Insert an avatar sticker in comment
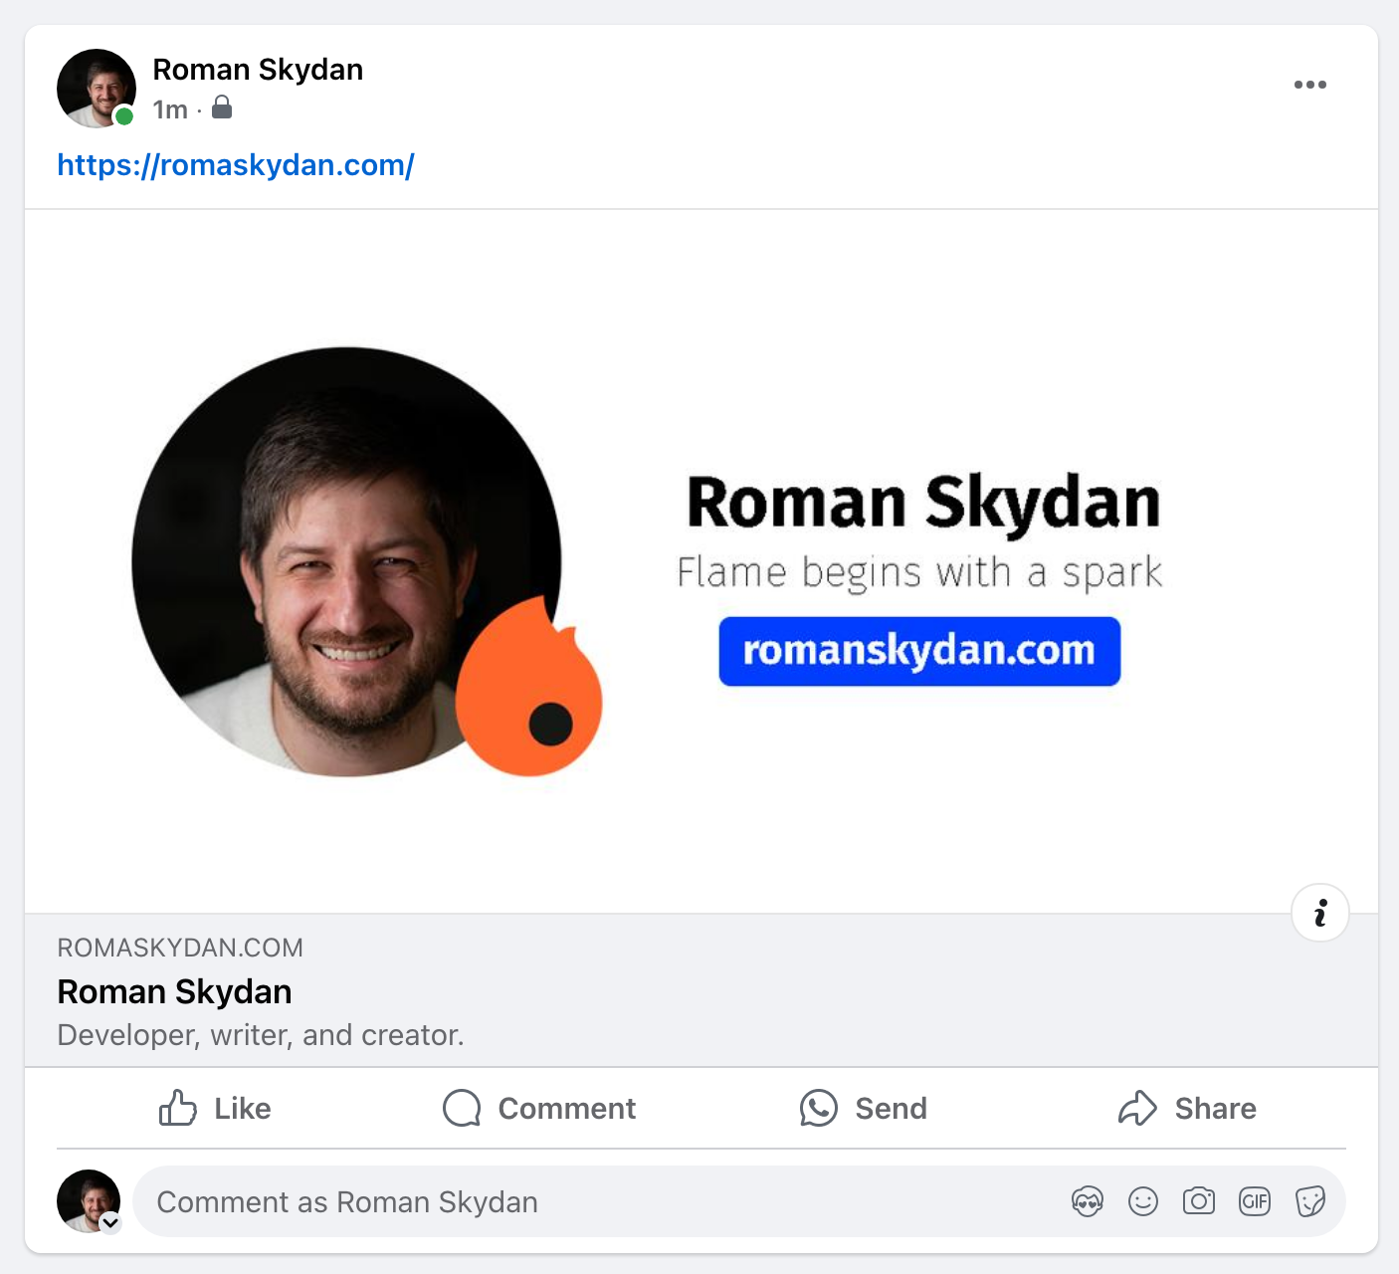Screen dimensions: 1399x1274 pos(1088,1202)
